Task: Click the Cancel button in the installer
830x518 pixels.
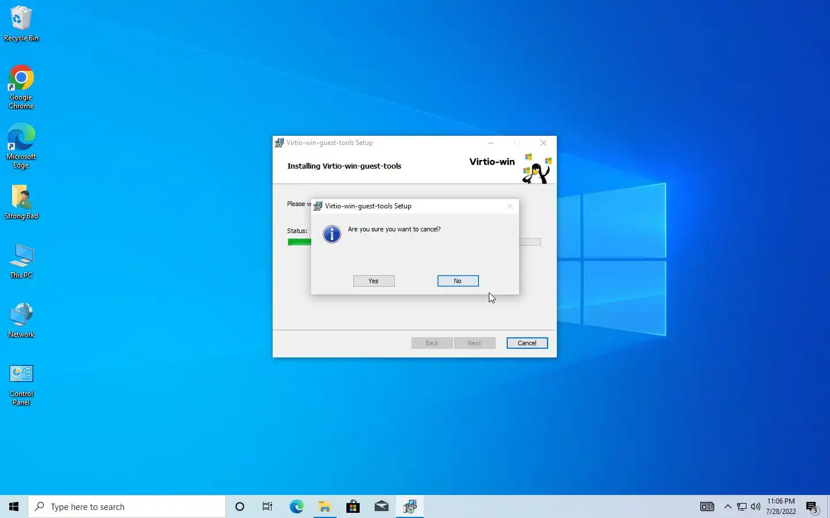Action: (527, 343)
